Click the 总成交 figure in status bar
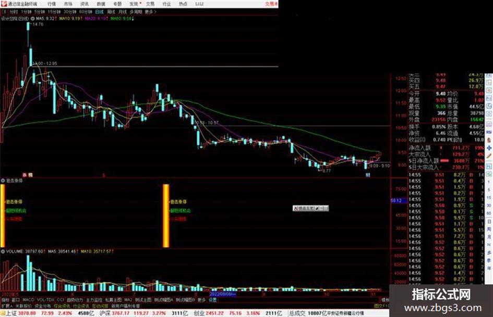493x317 pixels. point(317,313)
